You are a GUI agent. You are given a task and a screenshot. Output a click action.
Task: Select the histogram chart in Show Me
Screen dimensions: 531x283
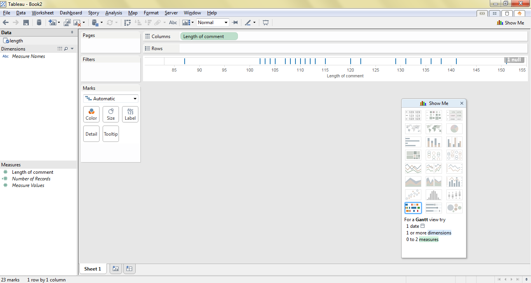[x=434, y=195]
